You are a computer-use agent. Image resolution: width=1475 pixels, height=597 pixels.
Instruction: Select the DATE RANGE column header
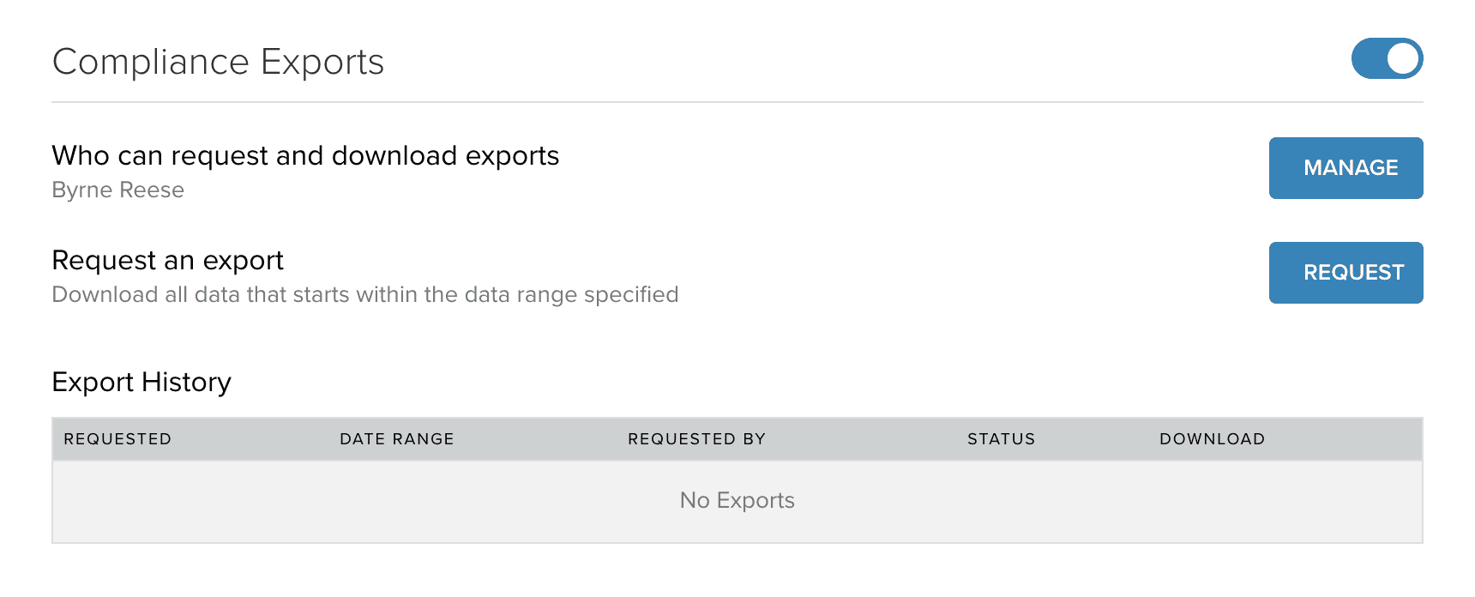pos(396,439)
